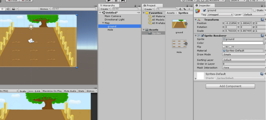266x120 pixels.
Task: Collapse the Favorites folder
Action: coord(144,13)
